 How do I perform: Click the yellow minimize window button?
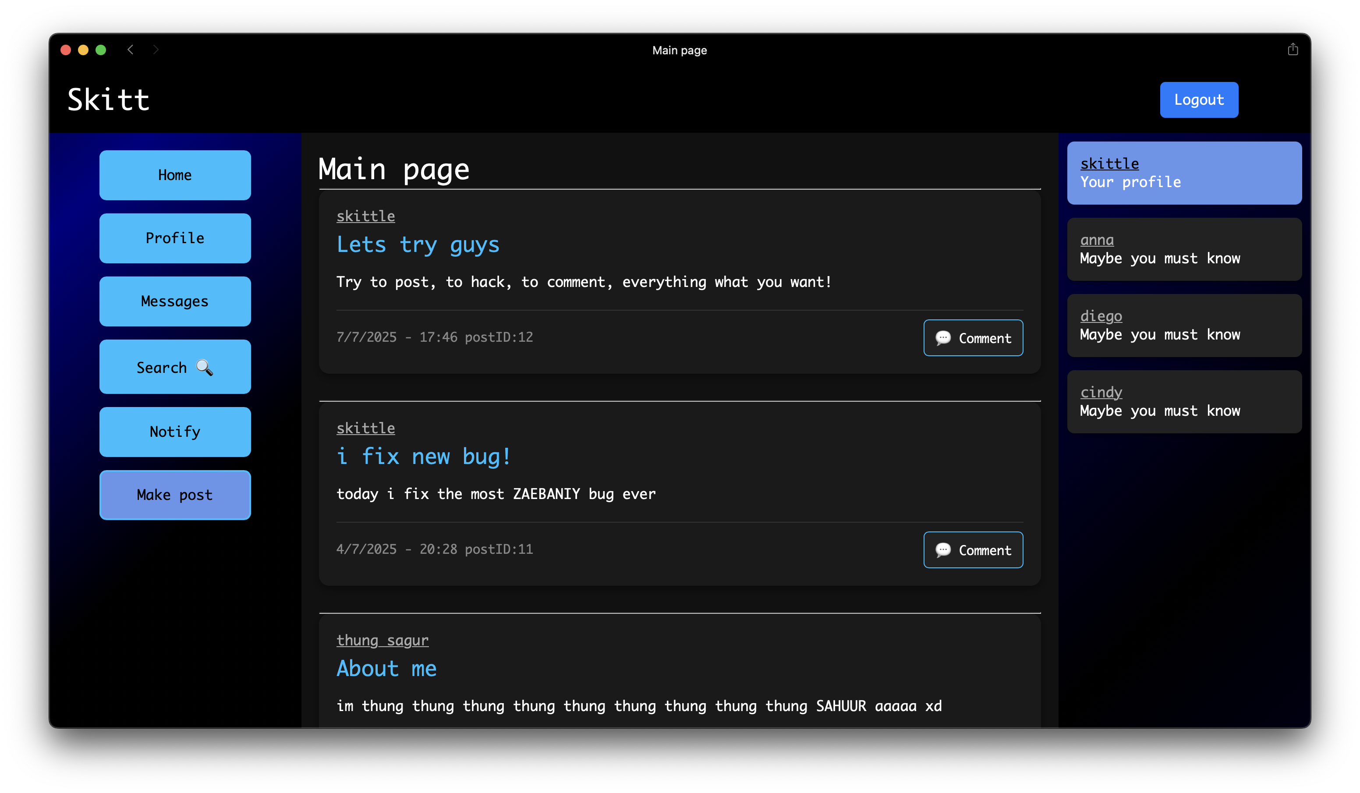click(83, 50)
